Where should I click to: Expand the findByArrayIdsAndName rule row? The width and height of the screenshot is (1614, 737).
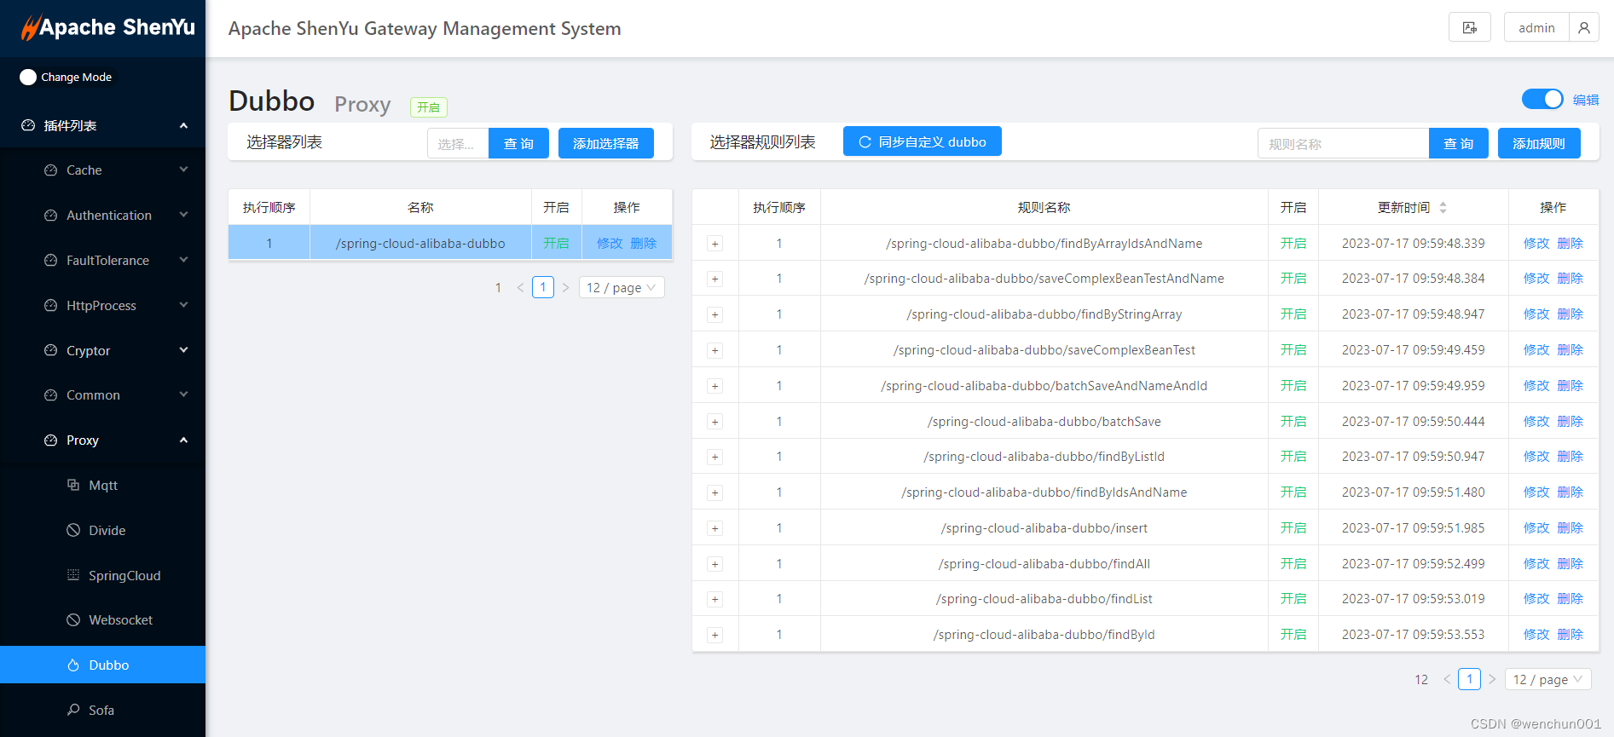[x=715, y=244]
